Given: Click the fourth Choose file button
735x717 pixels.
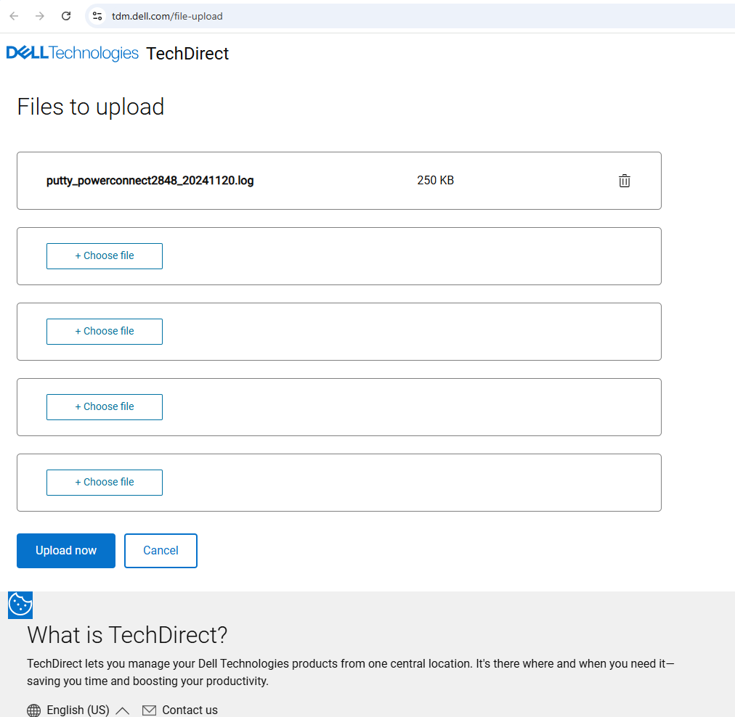Looking at the screenshot, I should click(x=105, y=483).
